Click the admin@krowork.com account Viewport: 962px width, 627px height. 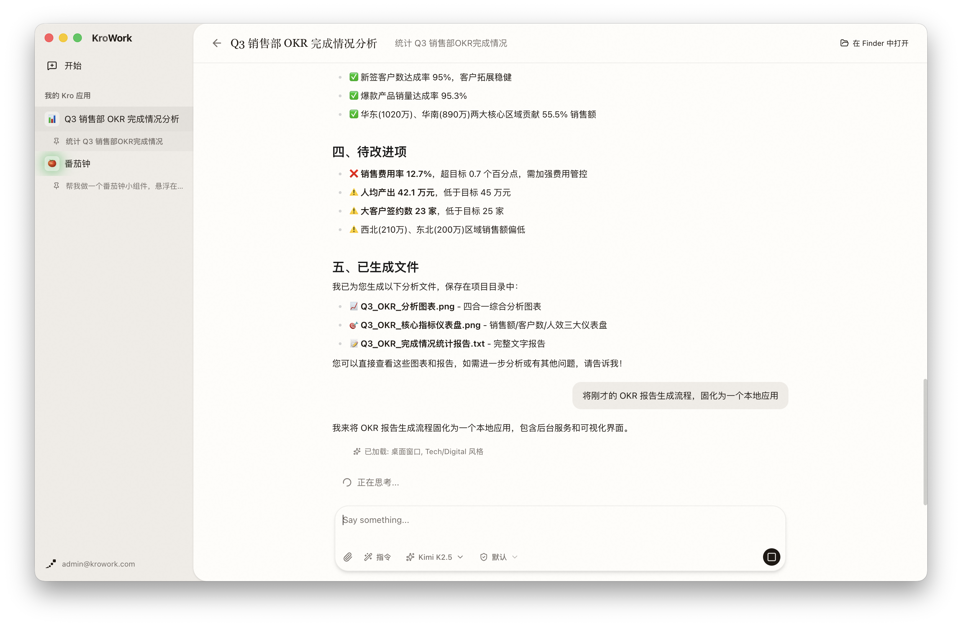click(98, 564)
